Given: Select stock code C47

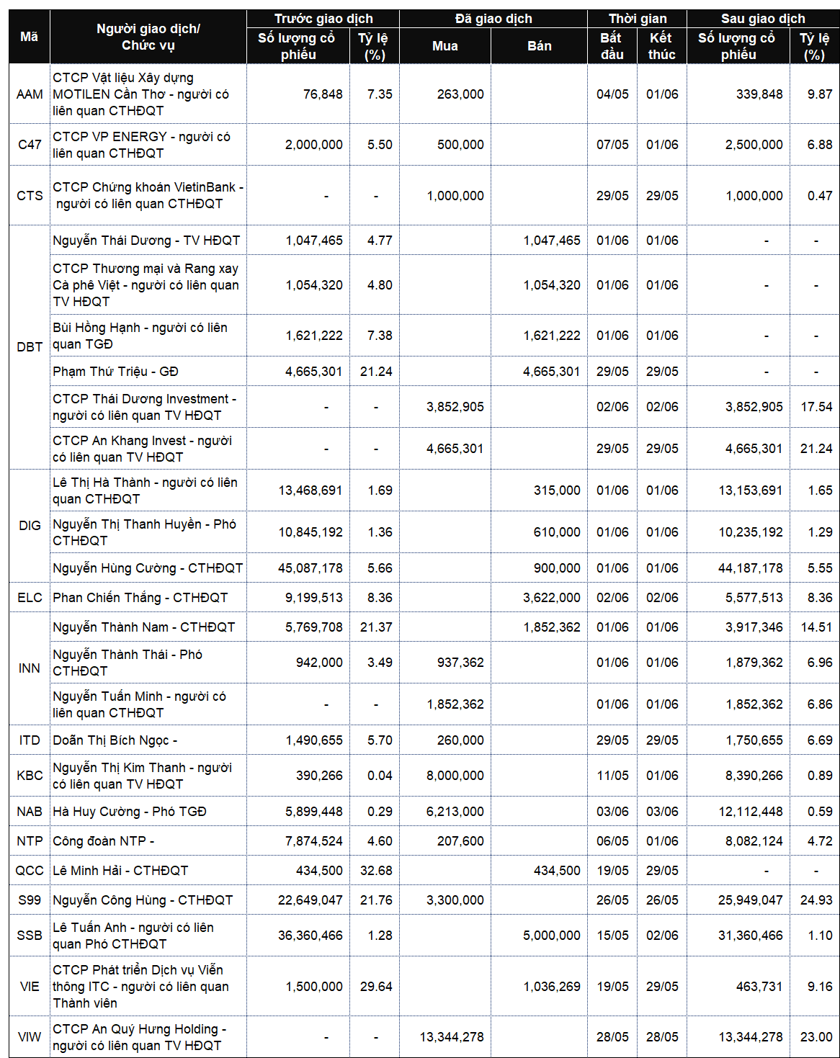Looking at the screenshot, I should pyautogui.click(x=30, y=145).
